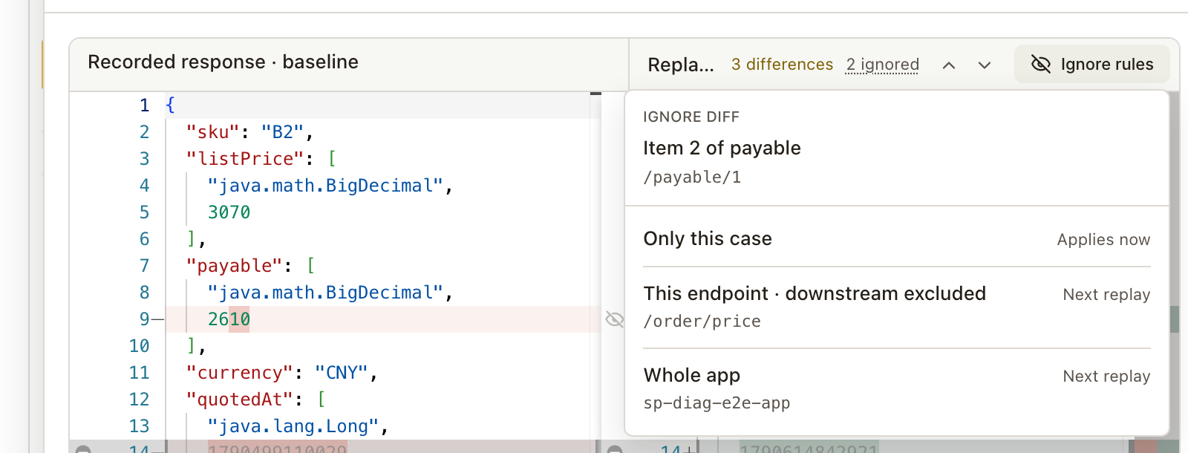
Task: Click the Repla... pane header title
Action: (681, 65)
